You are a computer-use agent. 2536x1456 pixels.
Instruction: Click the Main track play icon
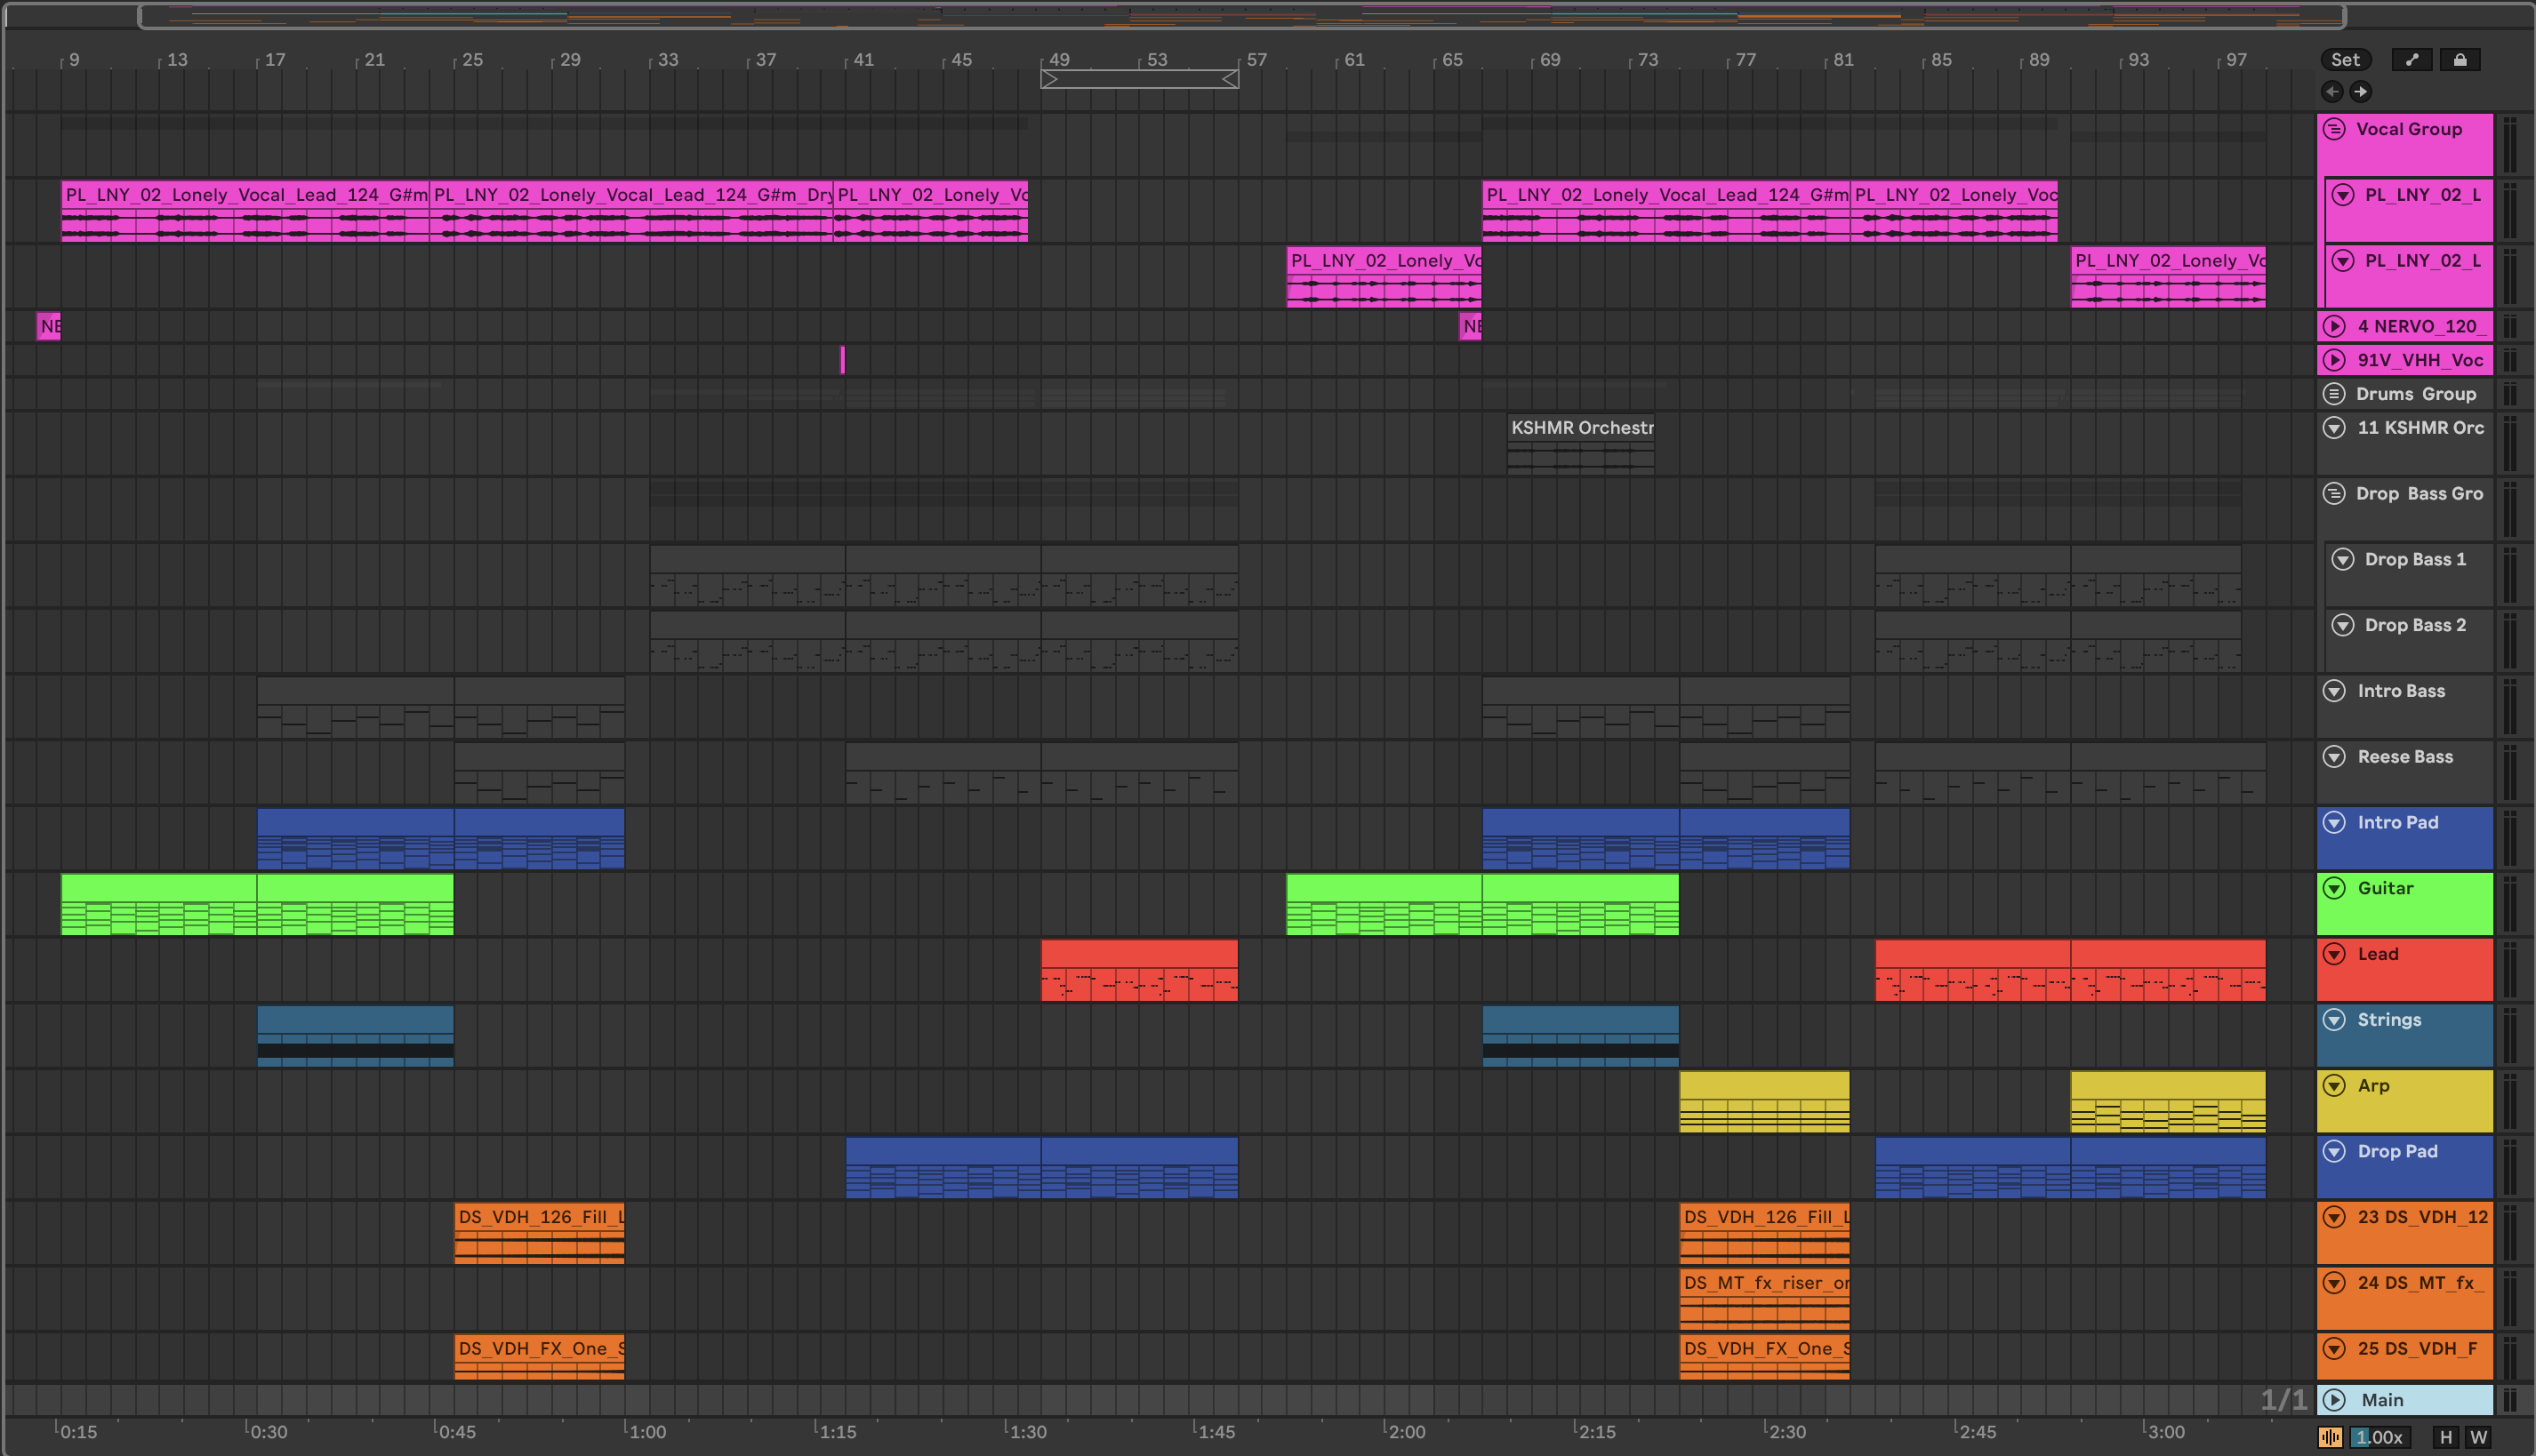[x=2334, y=1400]
